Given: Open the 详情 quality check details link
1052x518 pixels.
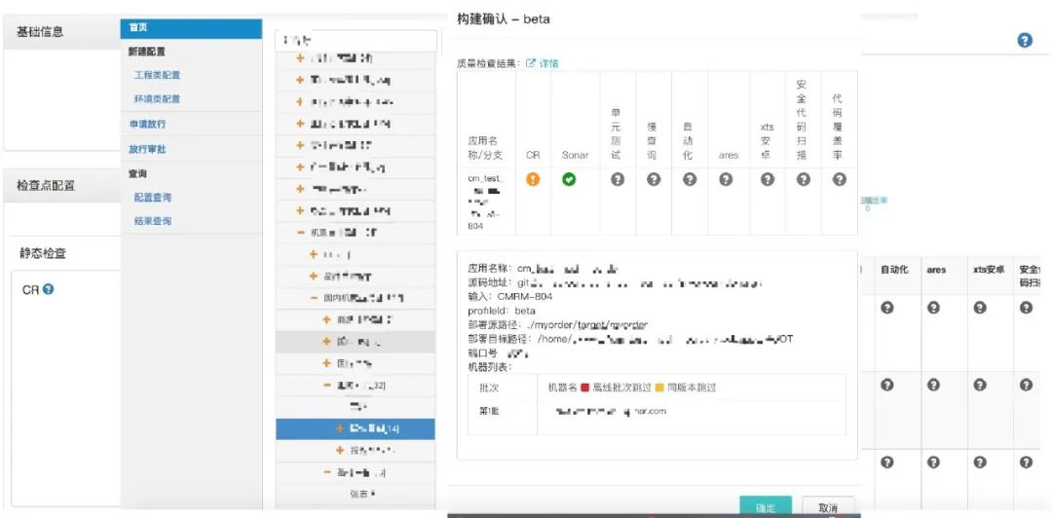Looking at the screenshot, I should point(543,63).
